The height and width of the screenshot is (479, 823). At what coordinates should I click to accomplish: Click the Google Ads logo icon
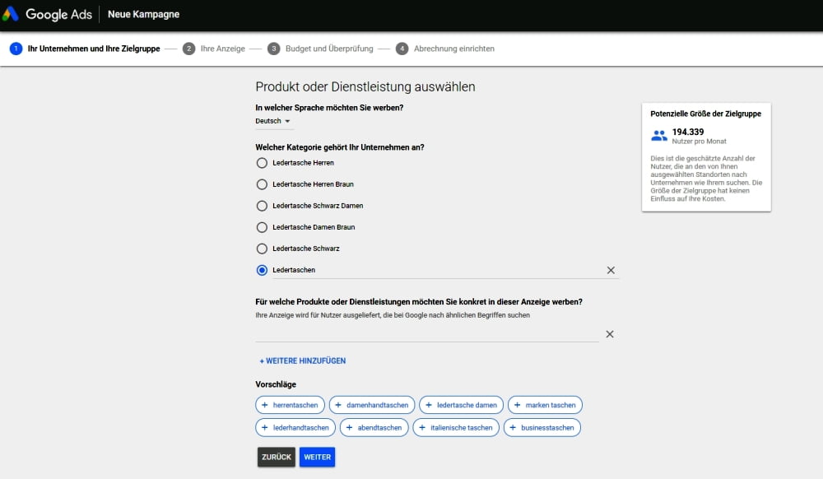(10, 14)
